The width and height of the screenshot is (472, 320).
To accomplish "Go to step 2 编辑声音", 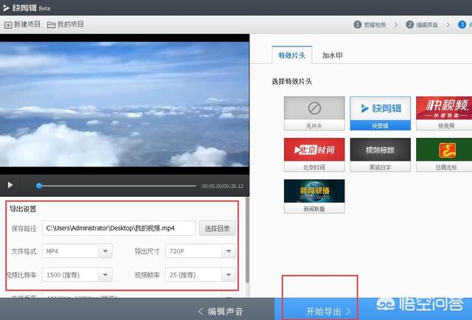I will coord(422,24).
